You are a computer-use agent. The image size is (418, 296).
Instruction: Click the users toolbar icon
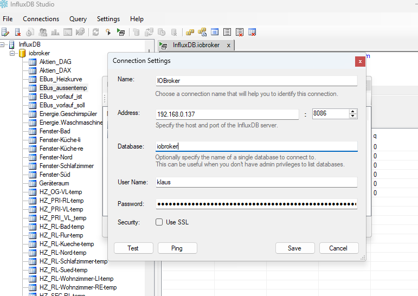pyautogui.click(x=43, y=33)
